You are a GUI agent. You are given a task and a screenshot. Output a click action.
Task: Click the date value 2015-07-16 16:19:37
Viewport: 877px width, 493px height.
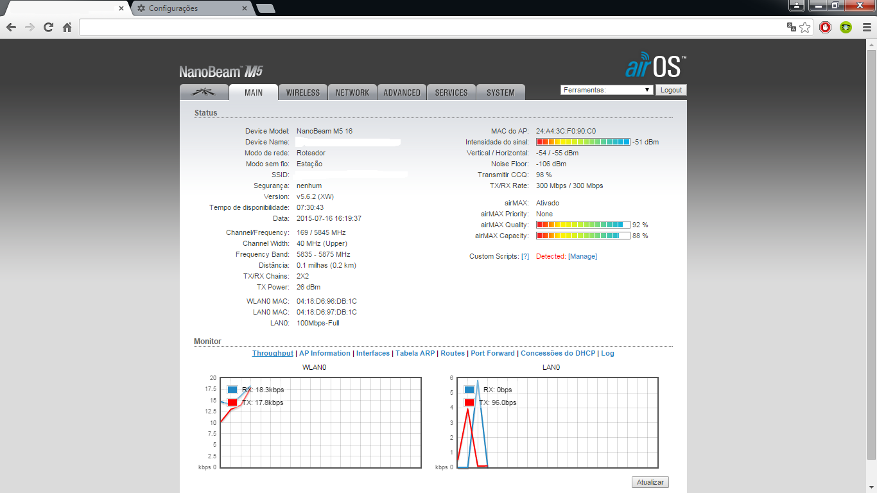[329, 218]
